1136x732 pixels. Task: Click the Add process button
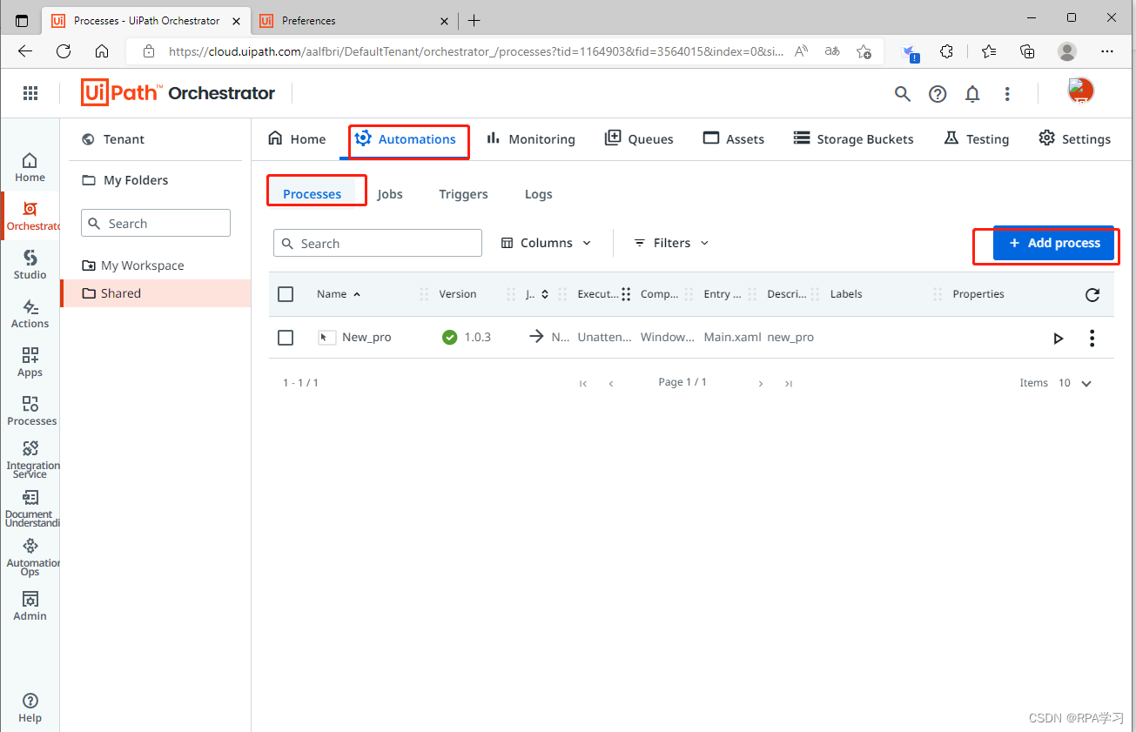click(x=1054, y=244)
